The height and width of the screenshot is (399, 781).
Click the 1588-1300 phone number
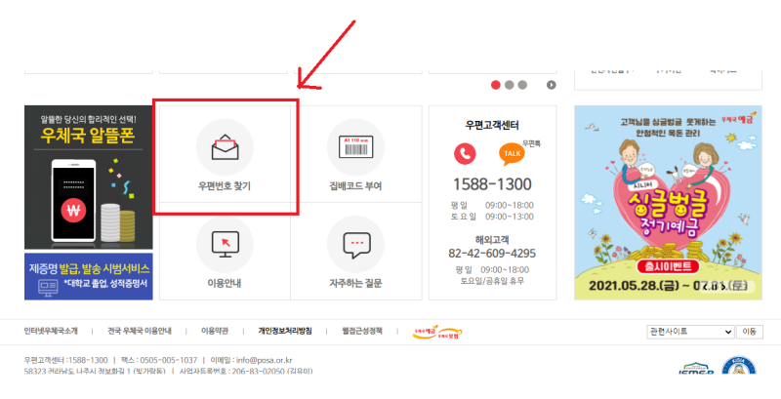pos(492,184)
